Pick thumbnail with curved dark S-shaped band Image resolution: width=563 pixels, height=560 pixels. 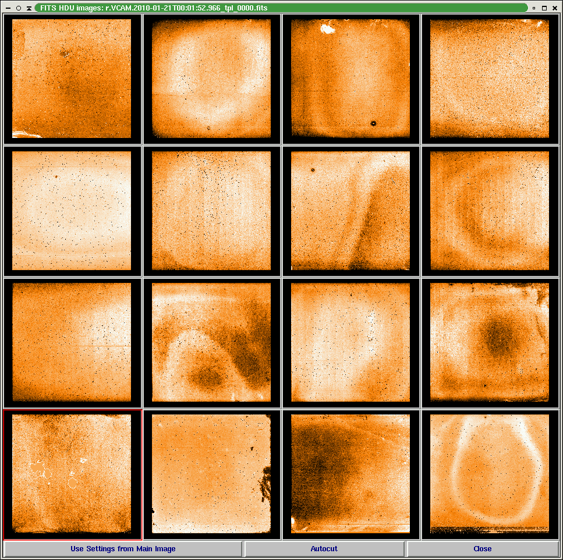[x=350, y=211]
